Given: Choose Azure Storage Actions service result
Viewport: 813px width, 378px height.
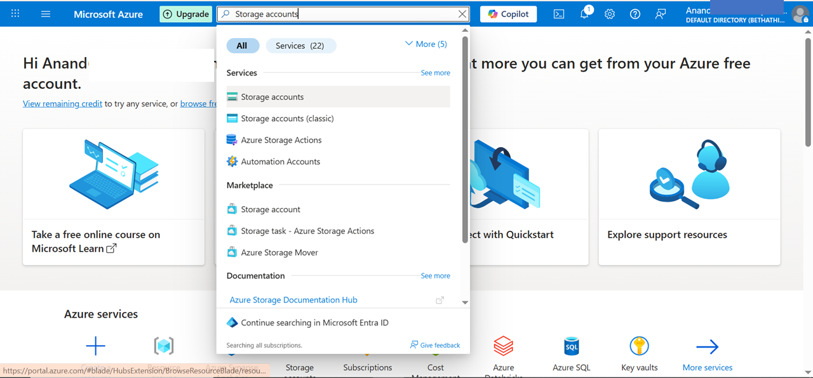Looking at the screenshot, I should 338,140.
